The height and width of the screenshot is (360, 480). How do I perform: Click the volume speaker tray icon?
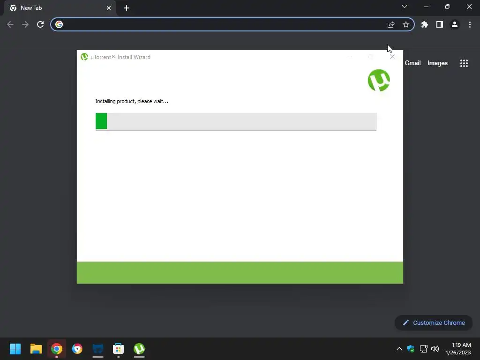pos(435,349)
